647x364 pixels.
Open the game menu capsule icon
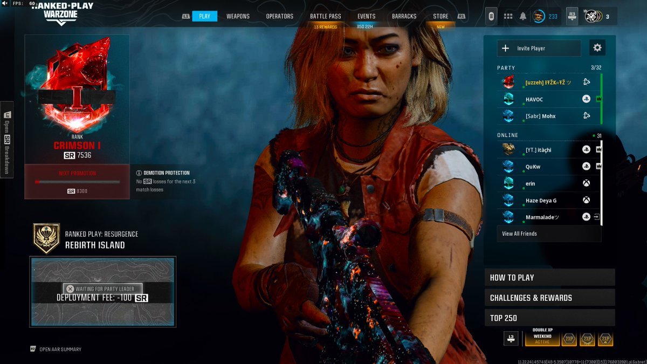[491, 16]
